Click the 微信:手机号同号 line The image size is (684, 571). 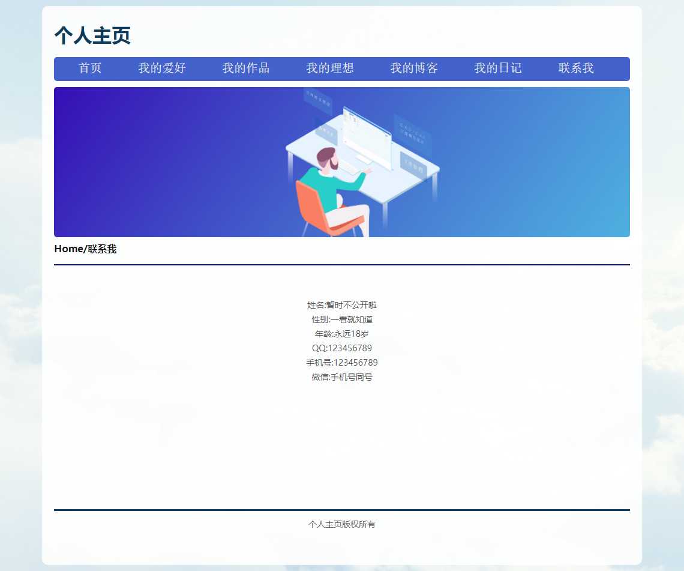tap(342, 377)
